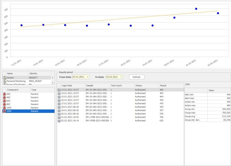This screenshot has width=231, height=166.
Task: Open the From Date dropdown
Action: pyautogui.click(x=87, y=77)
